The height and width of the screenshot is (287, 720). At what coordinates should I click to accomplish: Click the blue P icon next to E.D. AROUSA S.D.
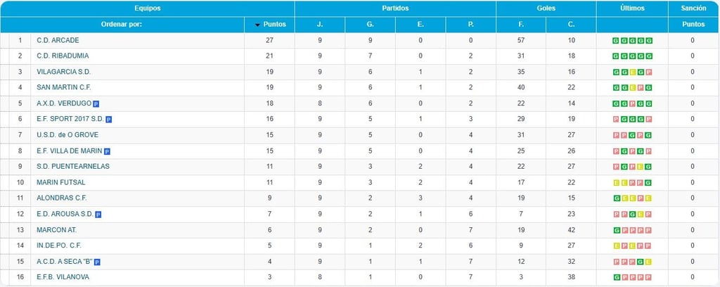pyautogui.click(x=98, y=215)
